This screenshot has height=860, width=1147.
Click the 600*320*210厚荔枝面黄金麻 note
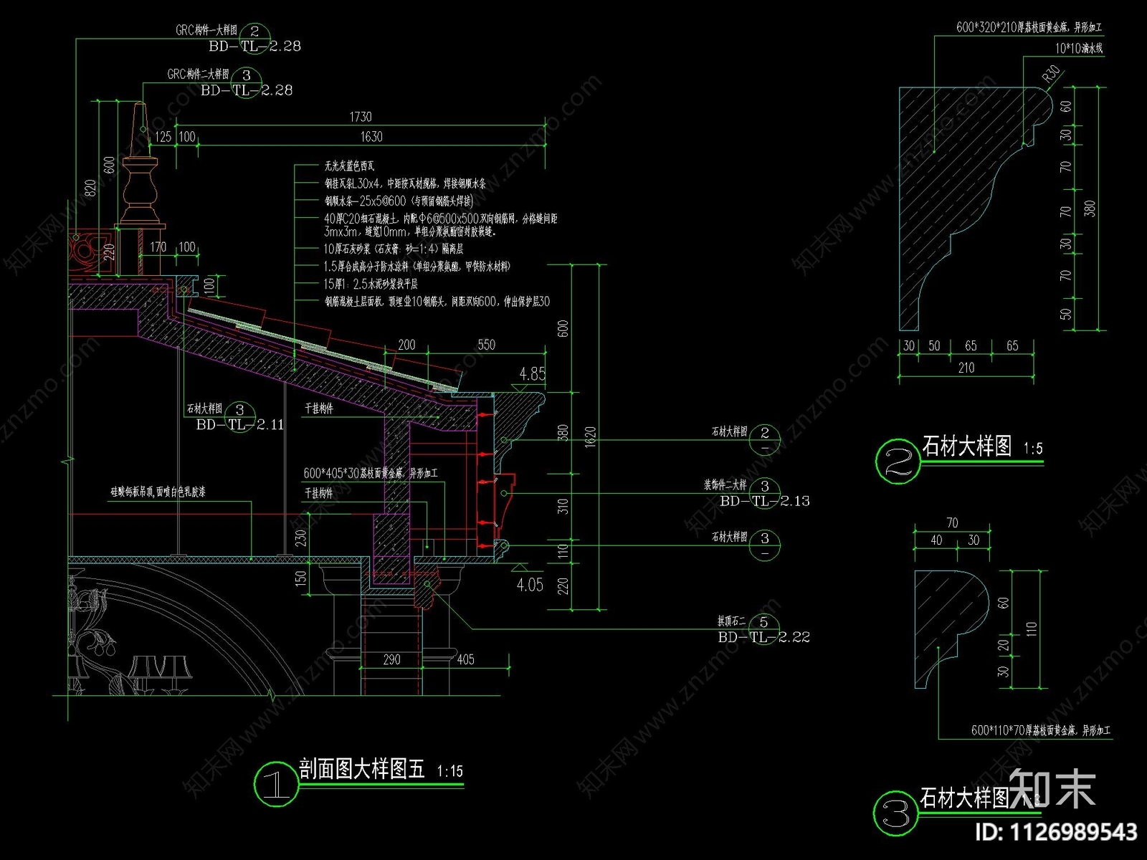[x=1029, y=27]
